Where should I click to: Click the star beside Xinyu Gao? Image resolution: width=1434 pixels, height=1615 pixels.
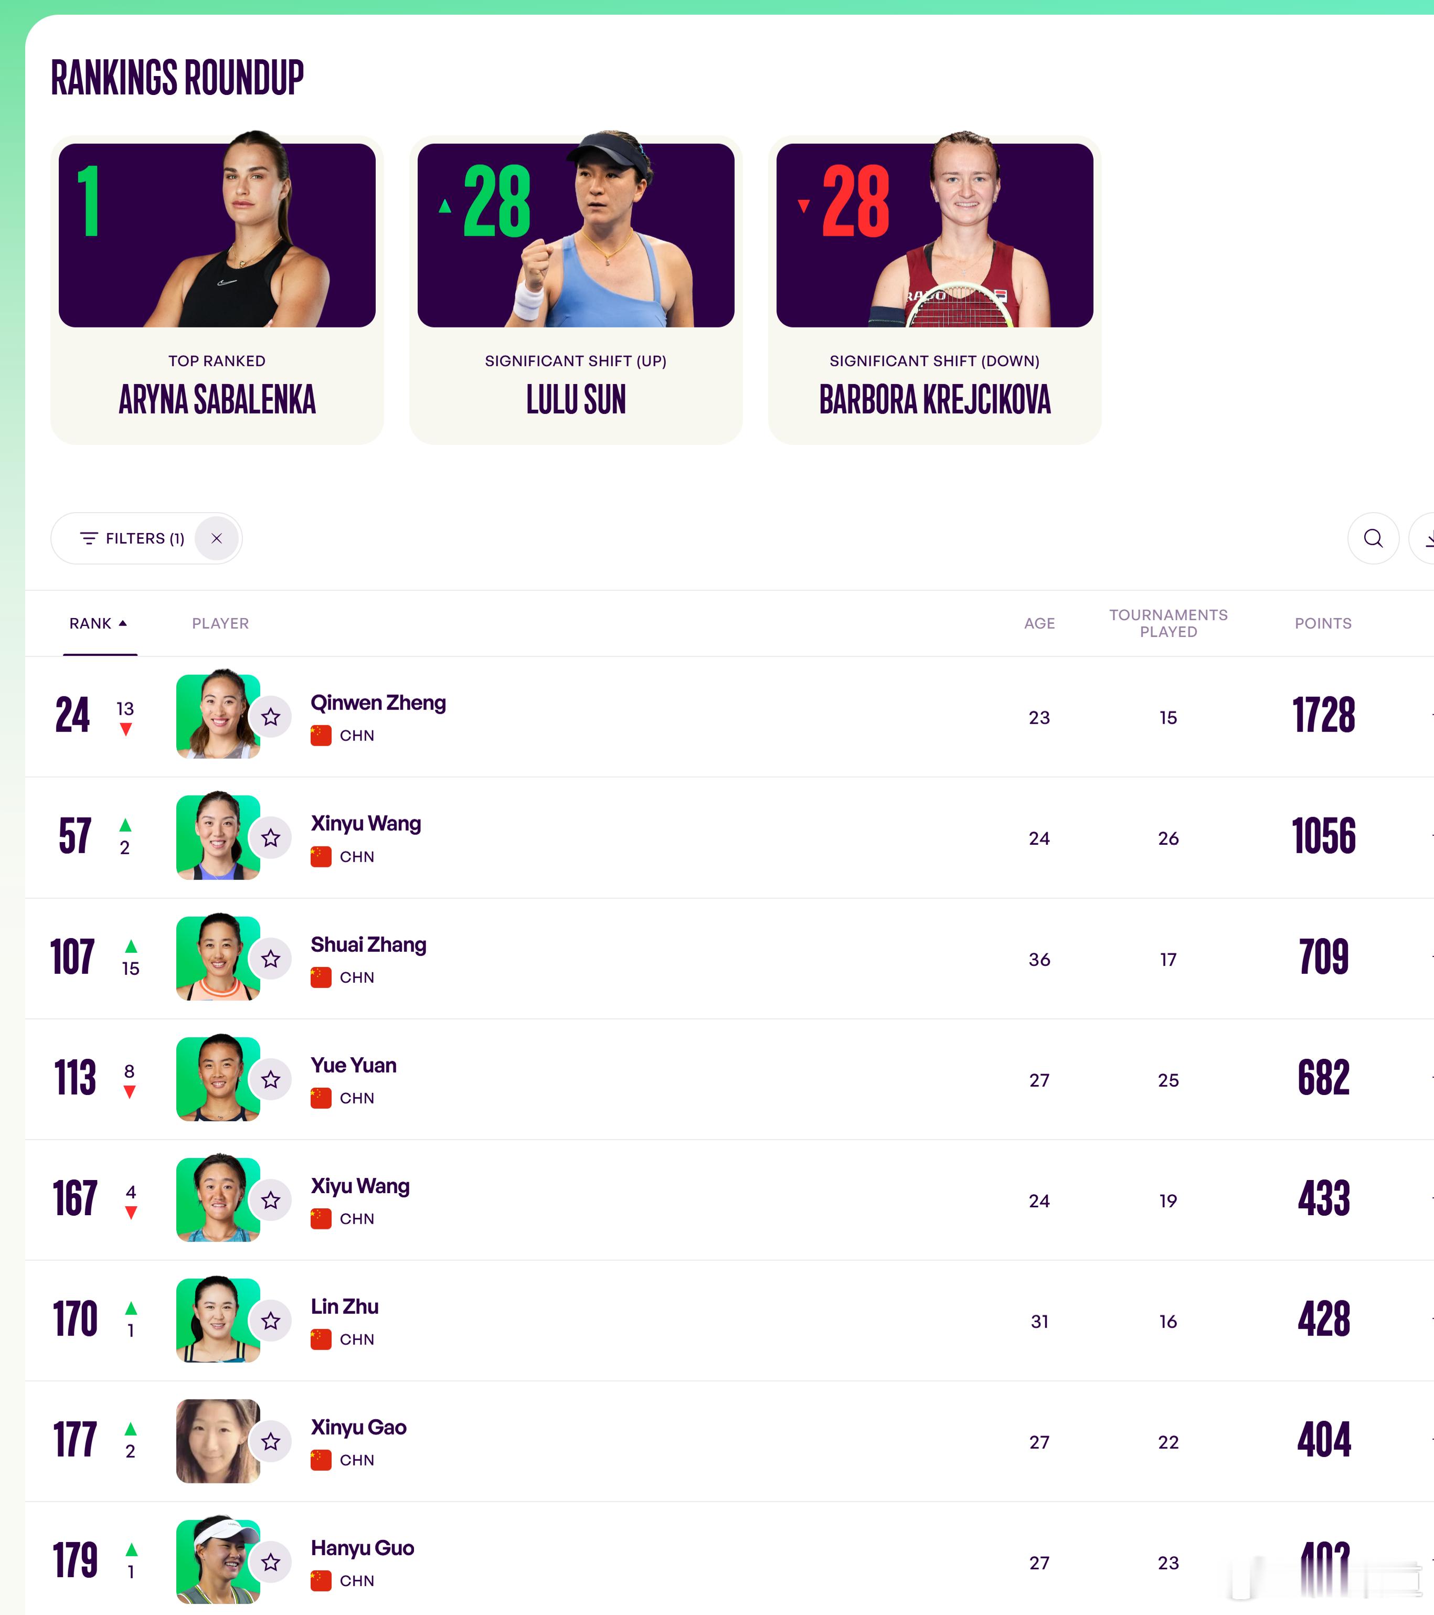coord(271,1441)
